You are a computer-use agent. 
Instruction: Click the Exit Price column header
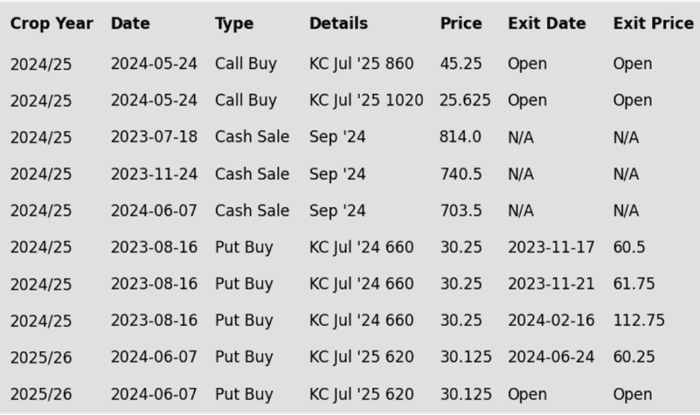tap(653, 24)
